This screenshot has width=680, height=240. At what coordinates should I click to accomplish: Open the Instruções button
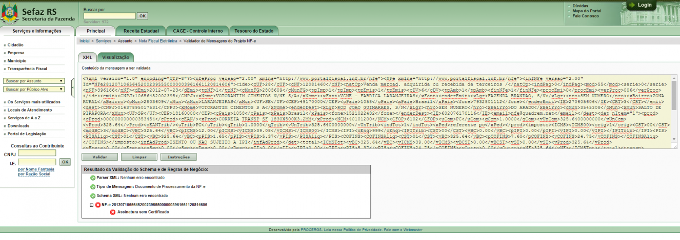tap(178, 157)
